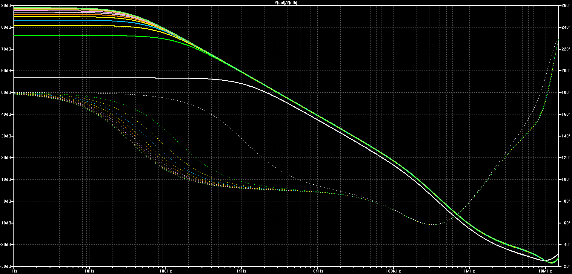Click the V(out)/V(nfb) trace label
This screenshot has width=572, height=274.
tap(286, 3)
